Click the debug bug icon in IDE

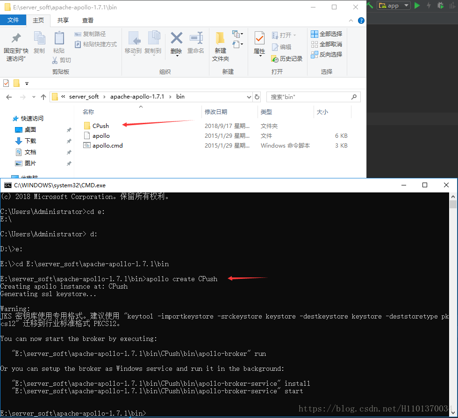[440, 5]
